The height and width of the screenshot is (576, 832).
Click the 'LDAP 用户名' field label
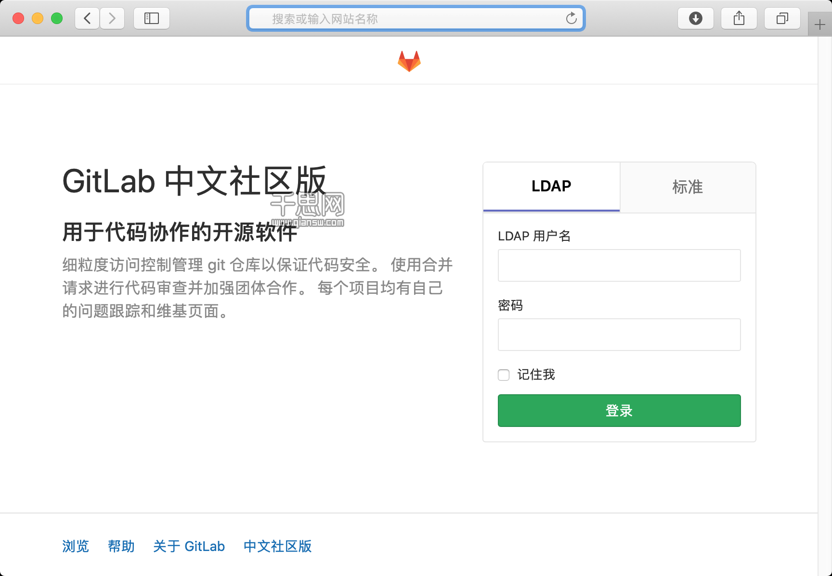(x=534, y=236)
